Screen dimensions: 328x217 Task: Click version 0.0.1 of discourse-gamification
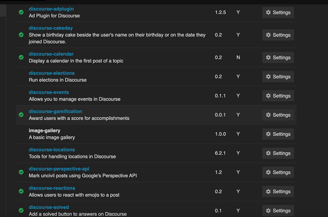pyautogui.click(x=220, y=115)
